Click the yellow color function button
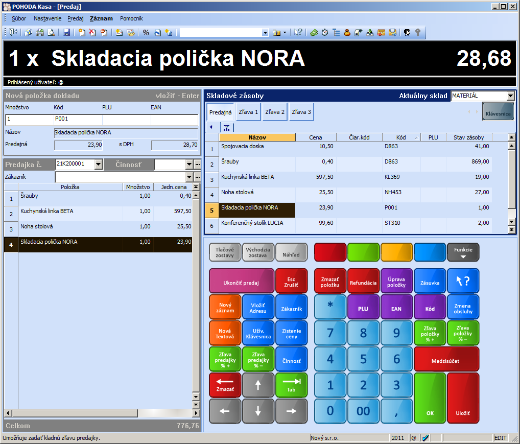 tap(396, 252)
